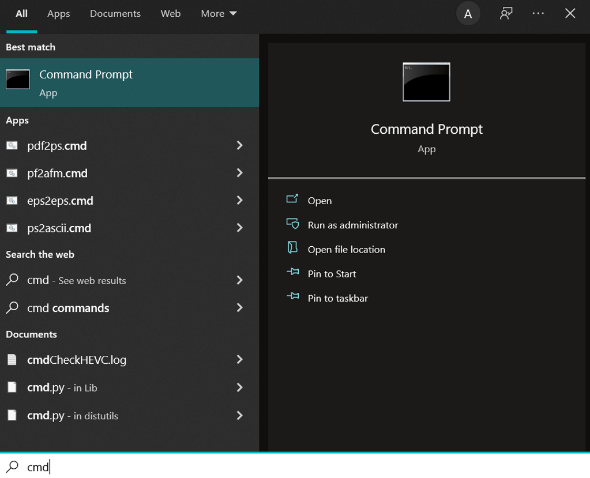The height and width of the screenshot is (478, 590).
Task: Expand options for pf2afm.cmd
Action: (x=240, y=173)
